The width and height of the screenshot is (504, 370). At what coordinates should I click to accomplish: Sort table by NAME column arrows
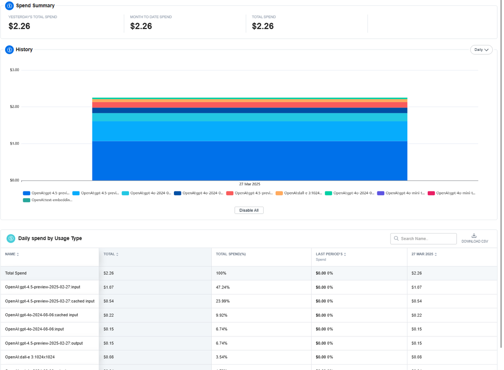18,255
